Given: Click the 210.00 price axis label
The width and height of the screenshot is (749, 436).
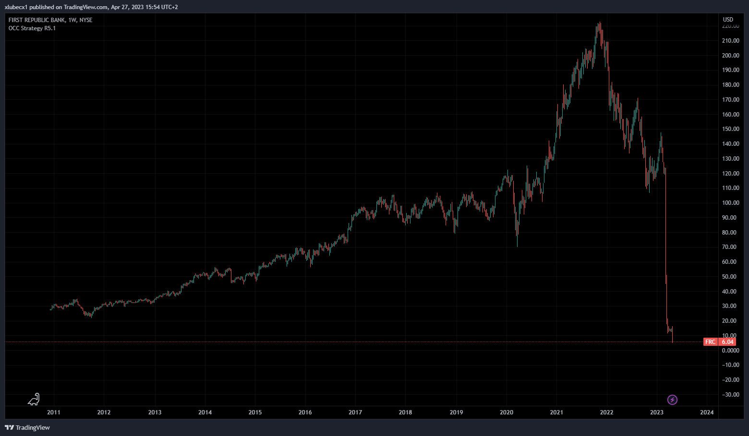Looking at the screenshot, I should click(730, 41).
